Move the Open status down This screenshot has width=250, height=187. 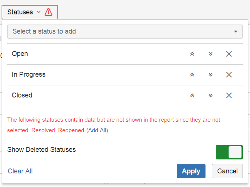pyautogui.click(x=210, y=54)
